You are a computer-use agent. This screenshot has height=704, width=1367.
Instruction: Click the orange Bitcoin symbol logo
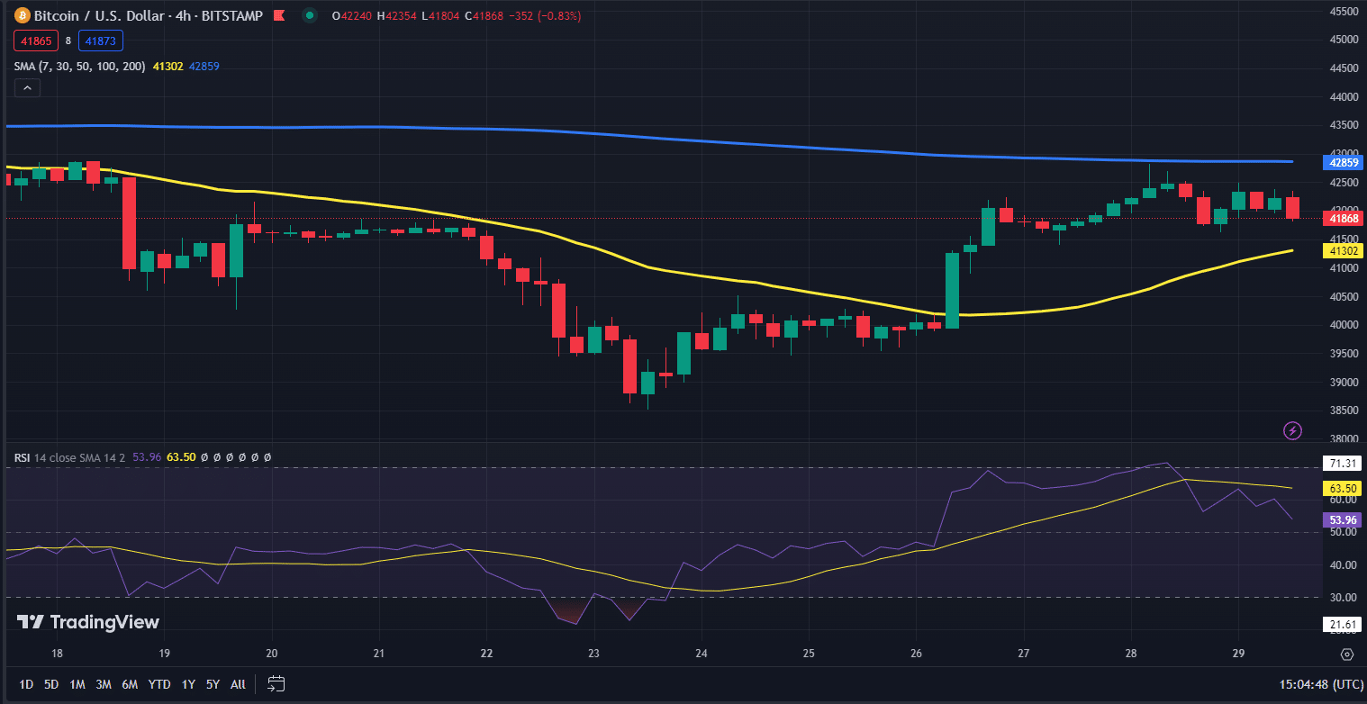22,16
